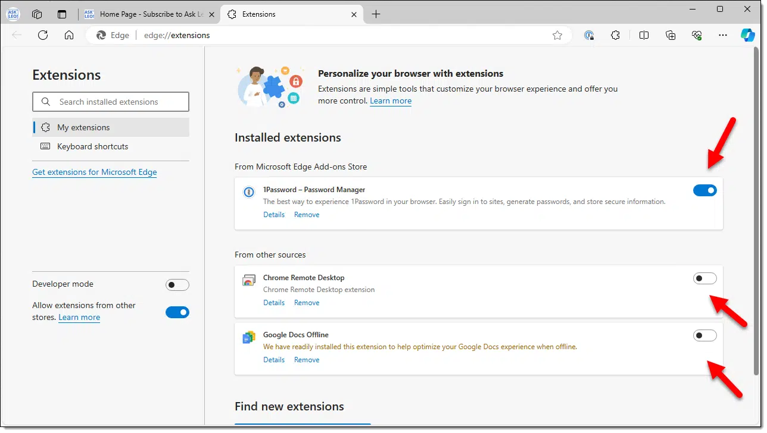This screenshot has height=433, width=767.
Task: Open the 1Password toolbar extension icon
Action: [589, 35]
